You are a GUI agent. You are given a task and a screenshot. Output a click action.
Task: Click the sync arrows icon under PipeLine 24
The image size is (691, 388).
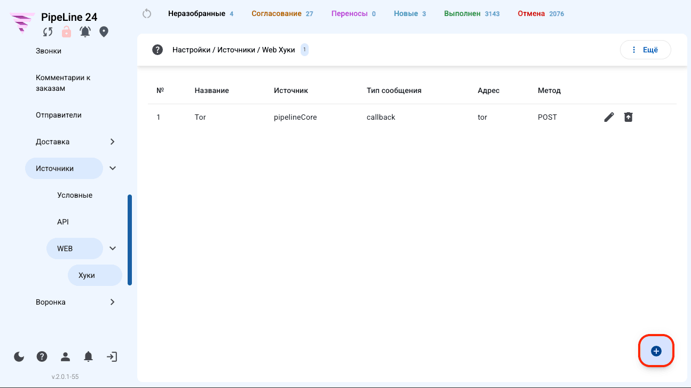[48, 32]
